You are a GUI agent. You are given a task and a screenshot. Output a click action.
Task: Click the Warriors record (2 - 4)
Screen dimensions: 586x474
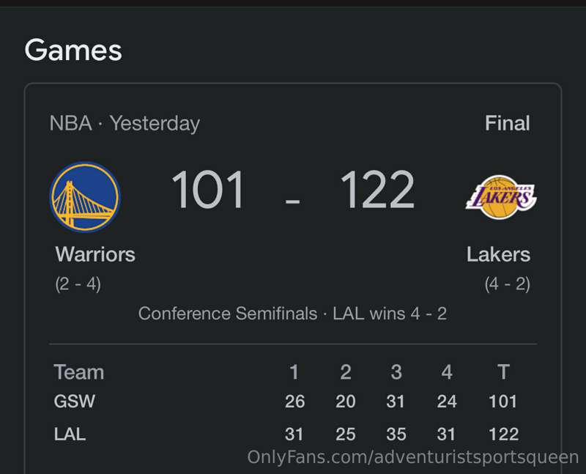point(78,284)
